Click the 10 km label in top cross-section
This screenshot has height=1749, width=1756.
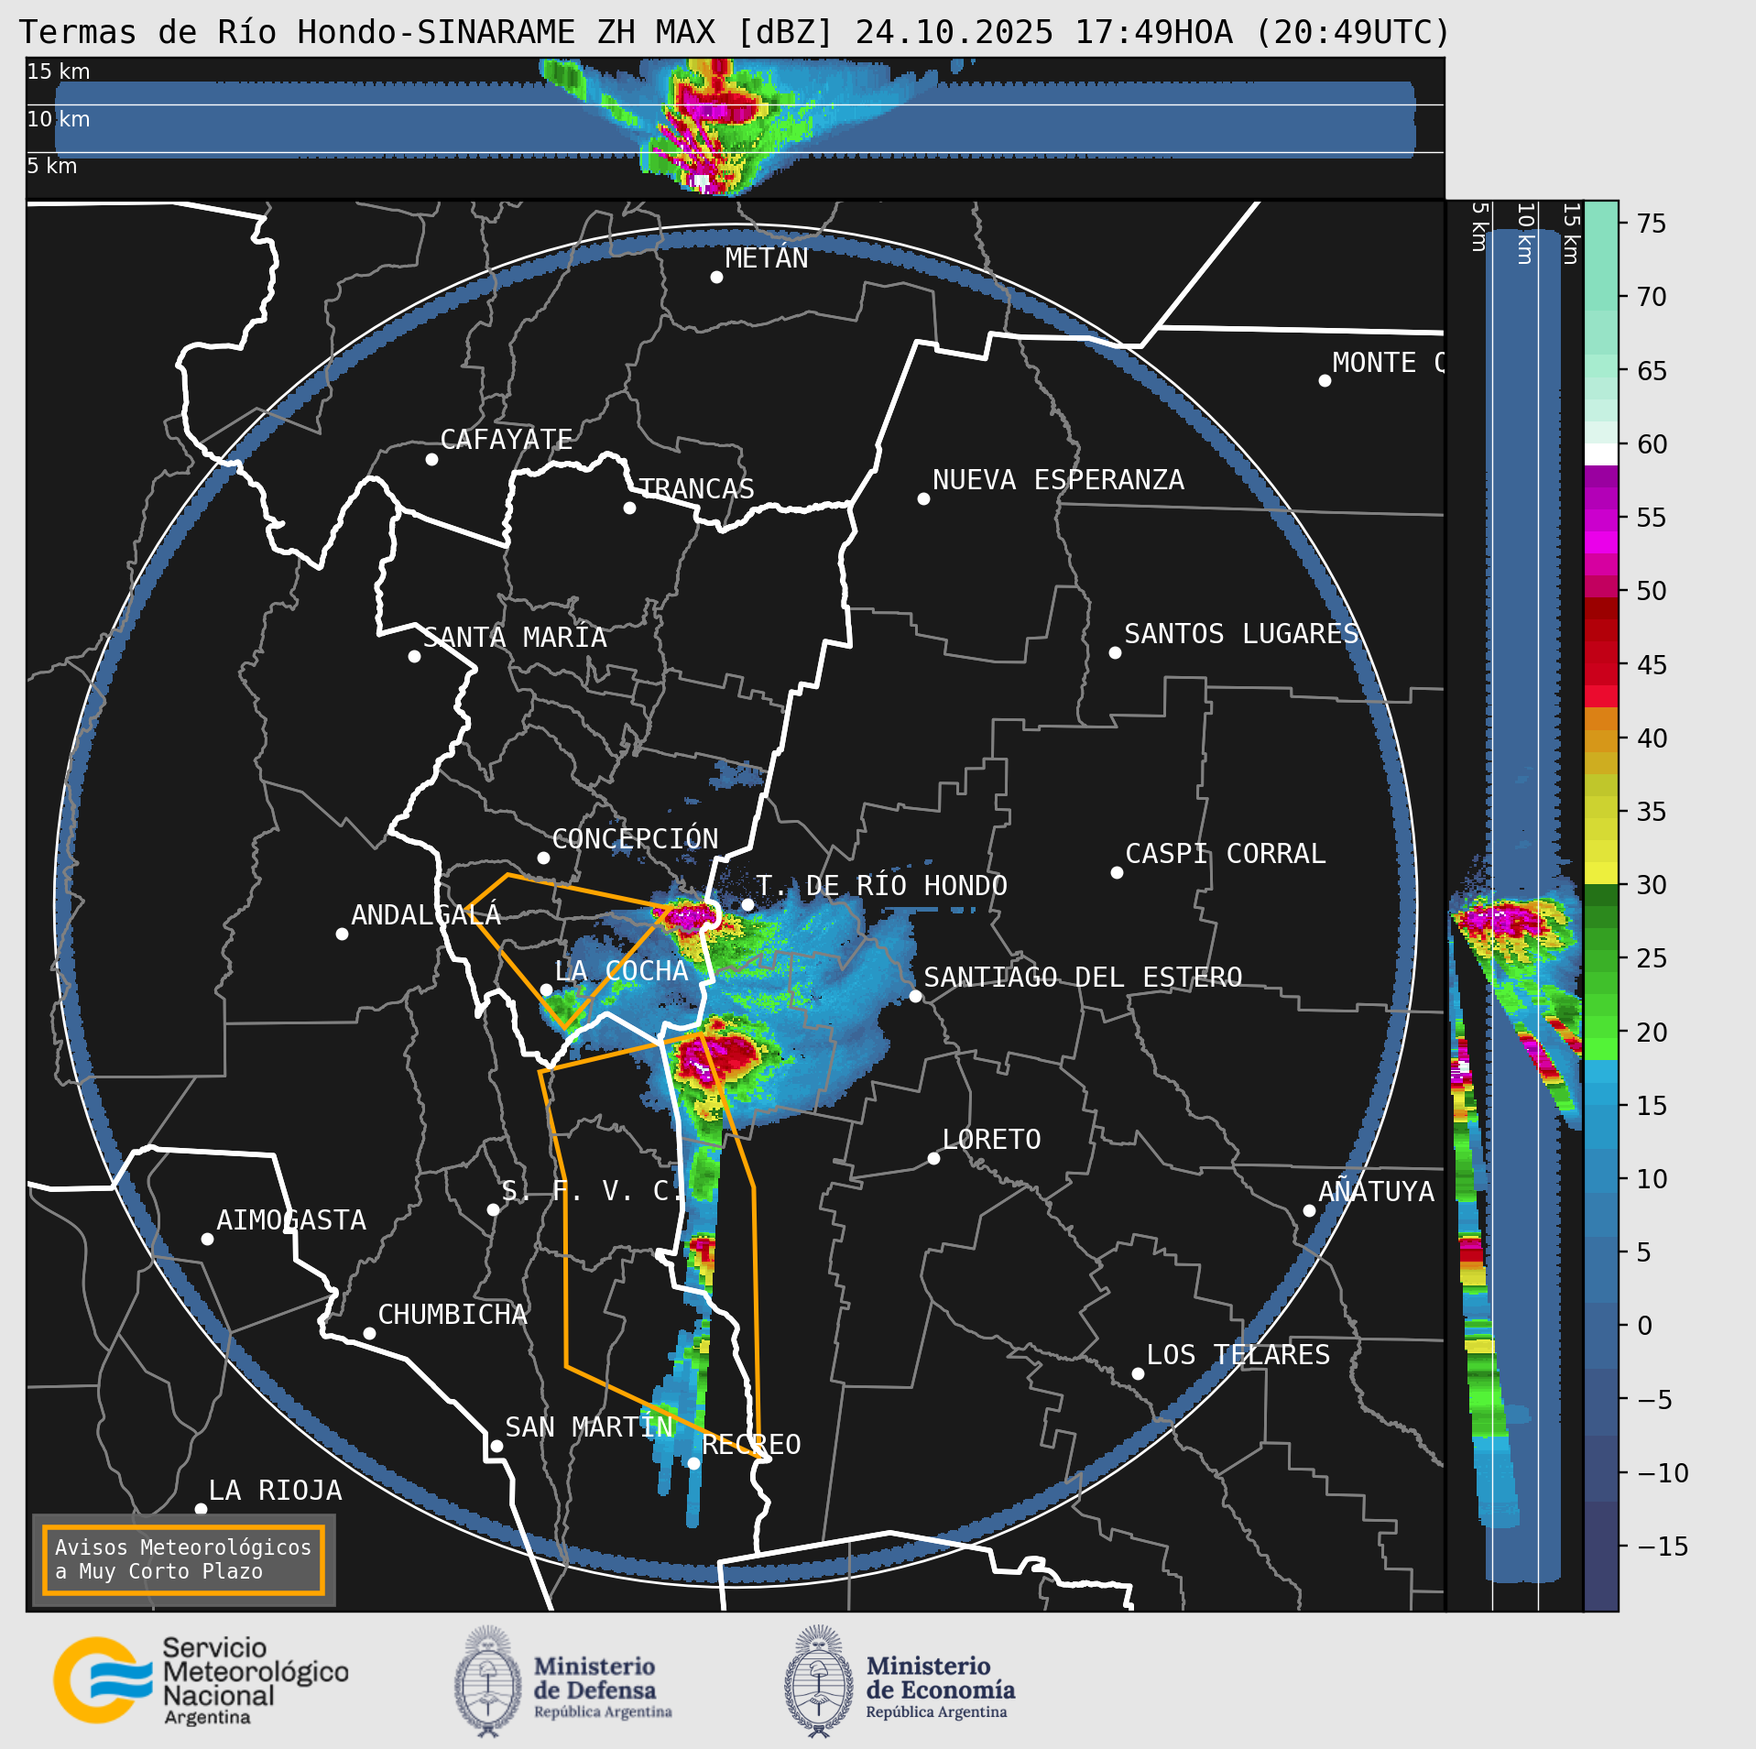[59, 119]
